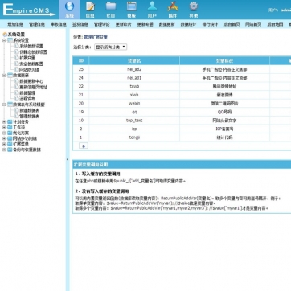The width and height of the screenshot is (291, 291).
Task: Collapse the 数据更新 tree branch
Action: click(x=4, y=76)
